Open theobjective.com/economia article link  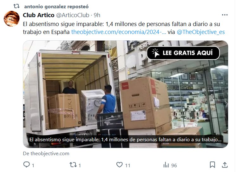coord(119,32)
